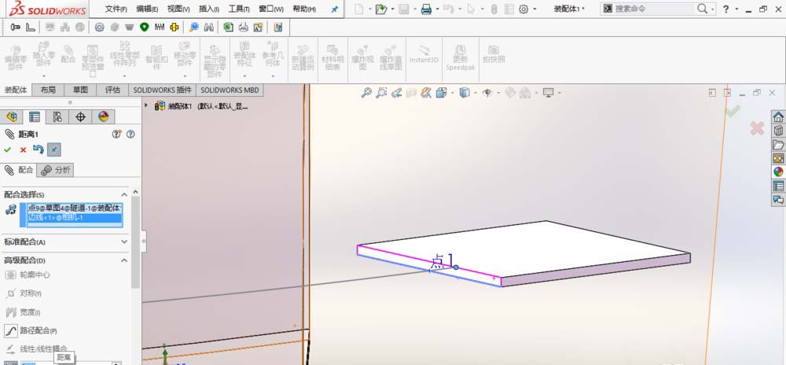The height and width of the screenshot is (365, 786).
Task: Click the large red X in the viewport corner
Action: [757, 129]
